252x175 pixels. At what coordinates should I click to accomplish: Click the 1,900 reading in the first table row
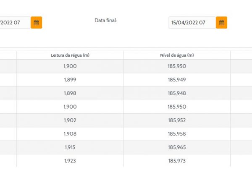point(70,66)
